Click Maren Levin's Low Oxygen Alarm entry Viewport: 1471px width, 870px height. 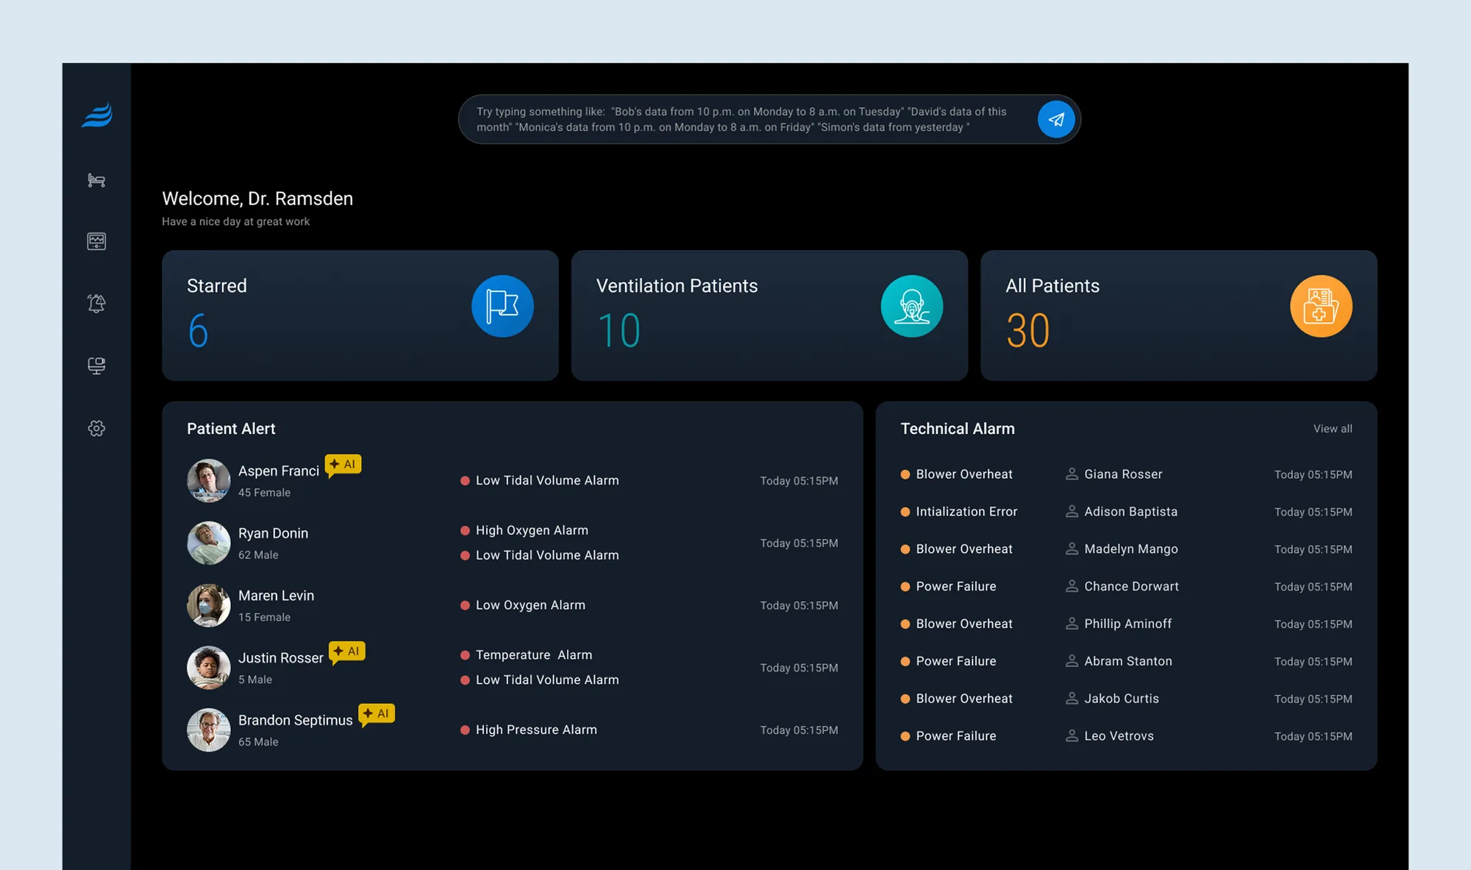tap(530, 605)
